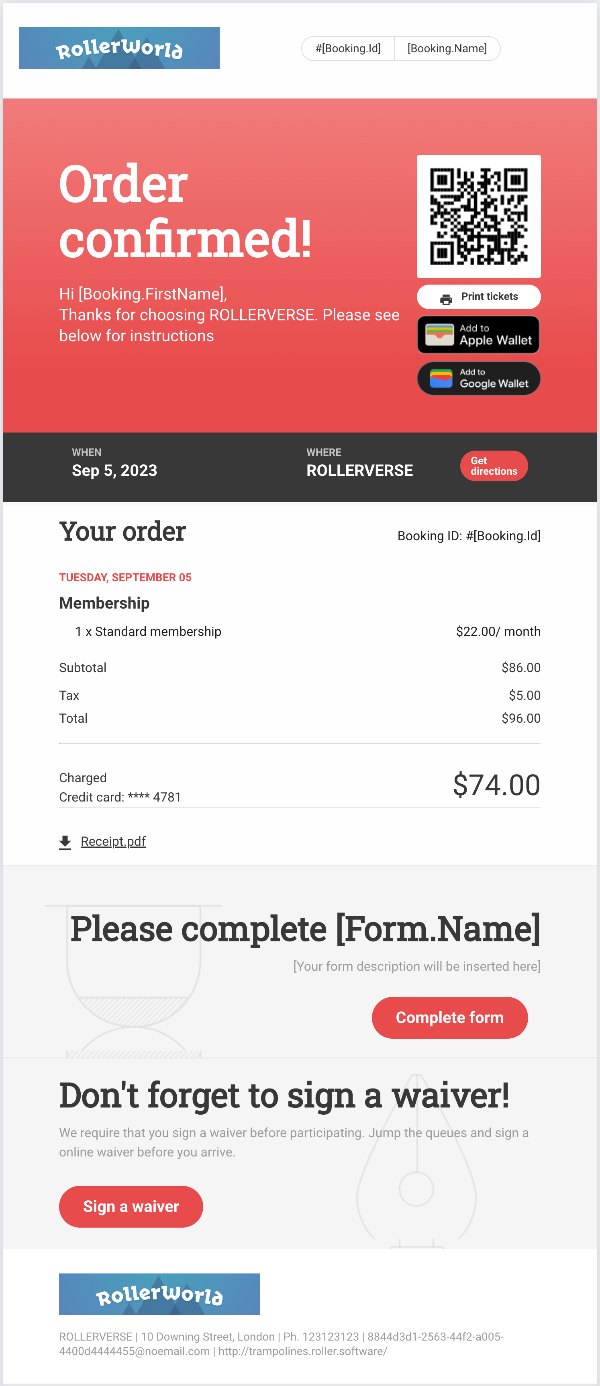Open Get directions for ROLLERVERSE
The height and width of the screenshot is (1386, 600).
(x=494, y=466)
